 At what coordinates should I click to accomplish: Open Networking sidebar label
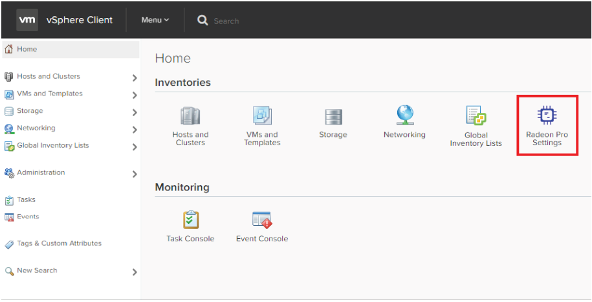coord(36,128)
